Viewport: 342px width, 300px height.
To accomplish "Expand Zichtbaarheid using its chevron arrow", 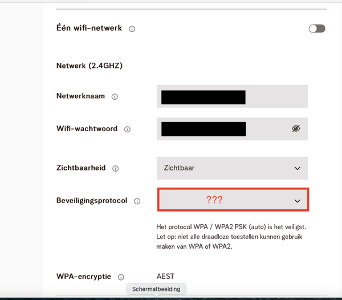I will click(297, 168).
